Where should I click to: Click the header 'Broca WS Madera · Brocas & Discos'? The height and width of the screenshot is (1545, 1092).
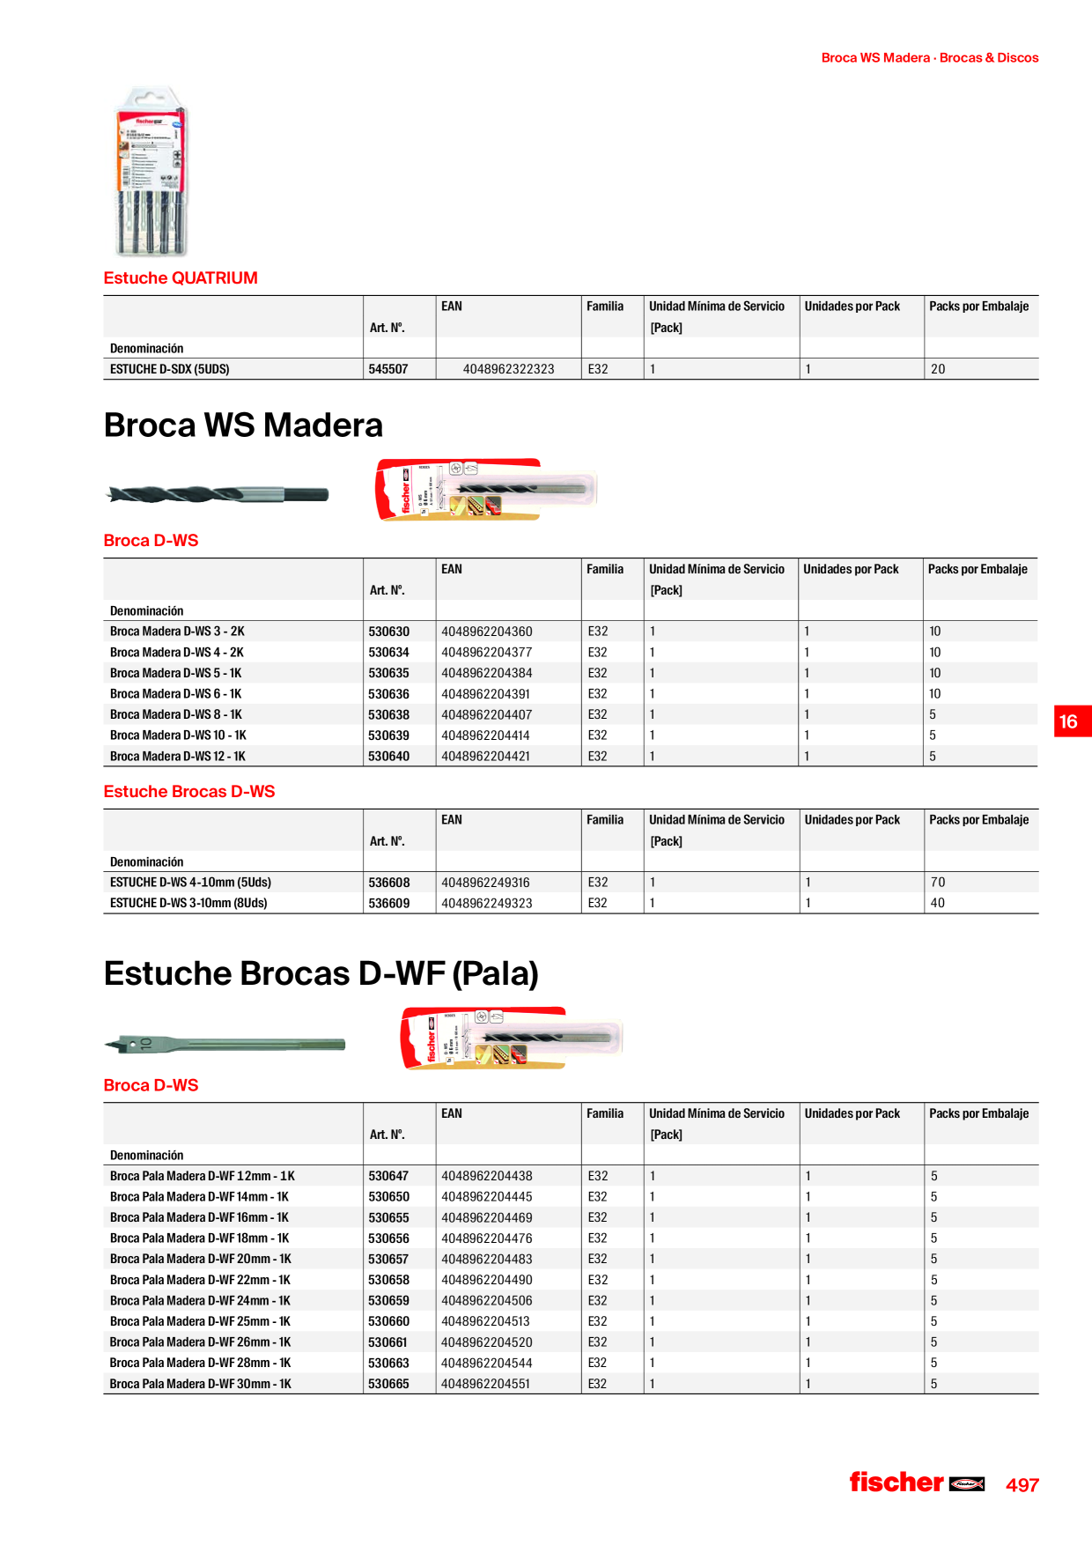pos(930,58)
